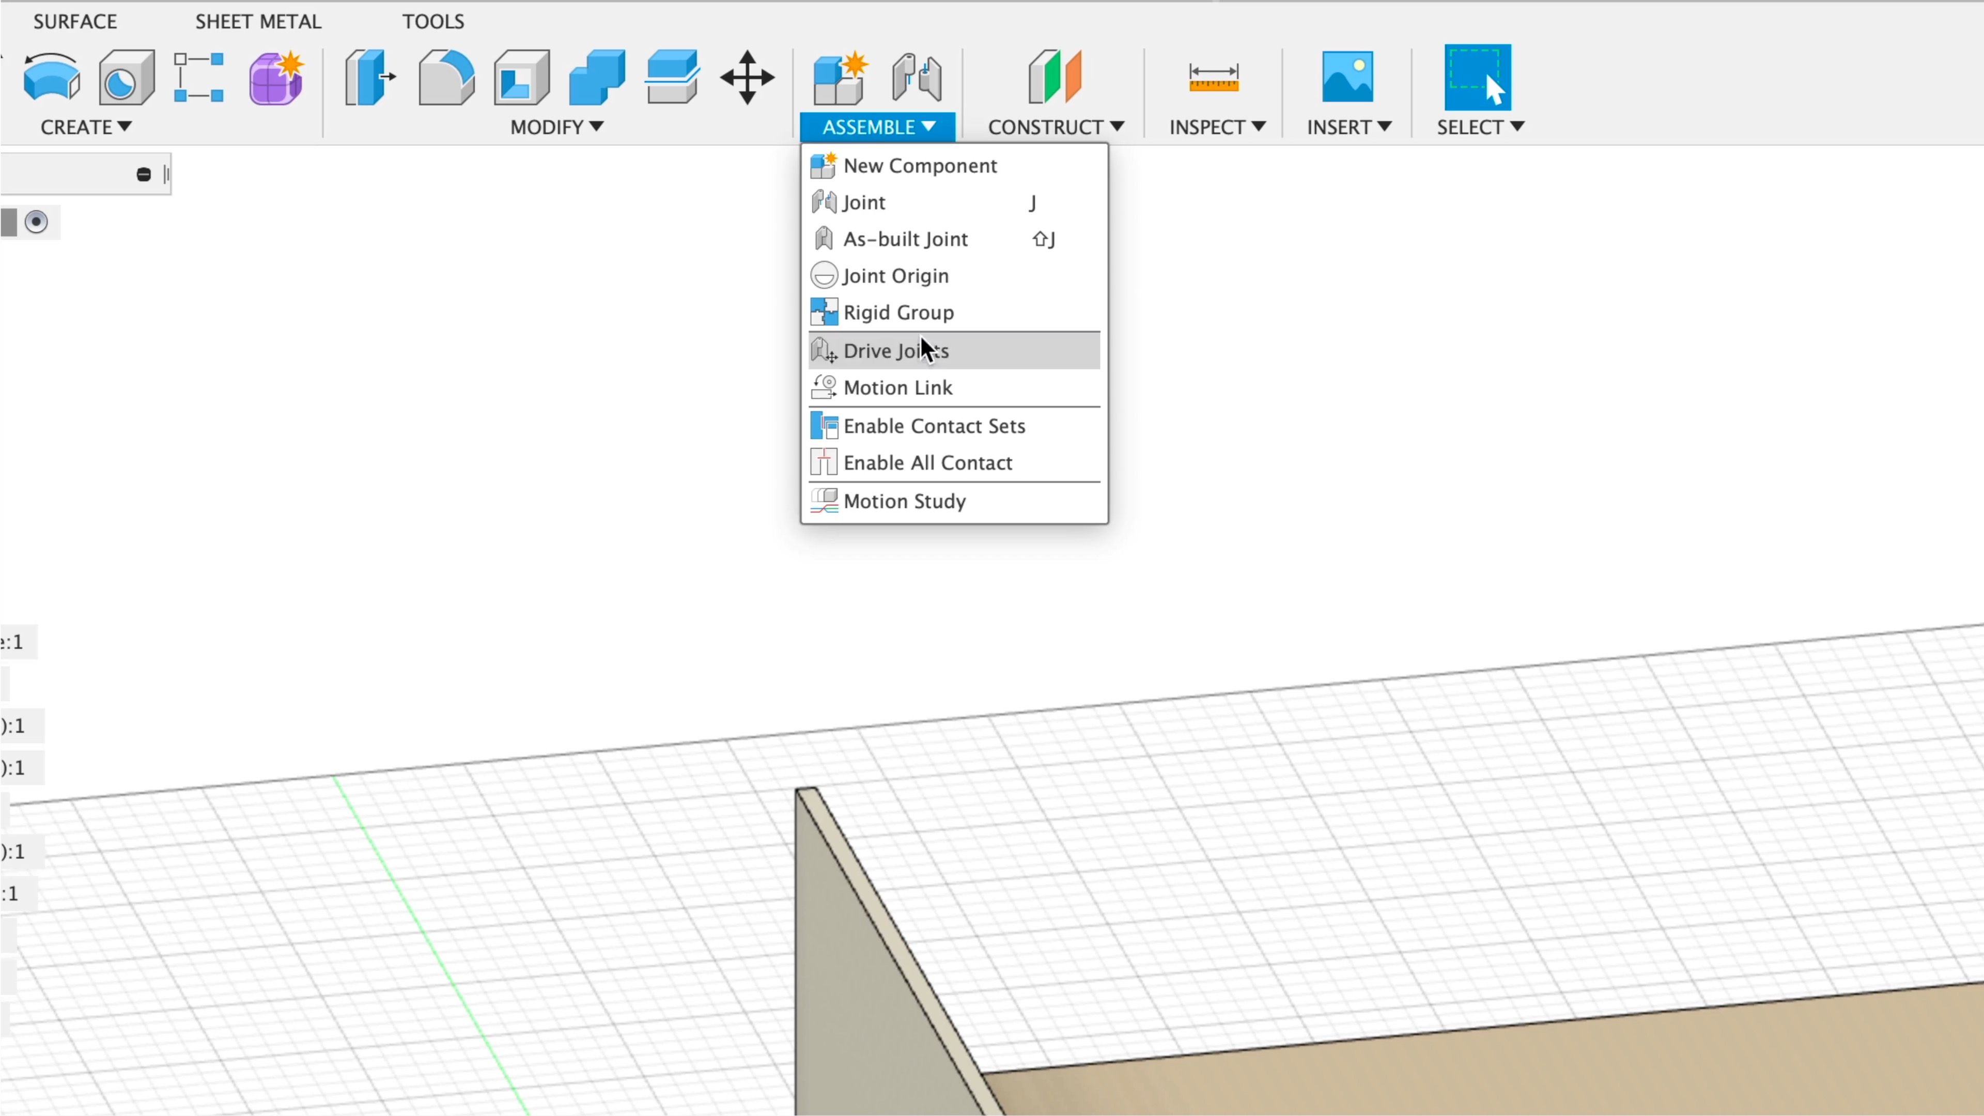This screenshot has width=1984, height=1116.
Task: Click the Rectangular Pattern tool icon
Action: click(x=199, y=77)
